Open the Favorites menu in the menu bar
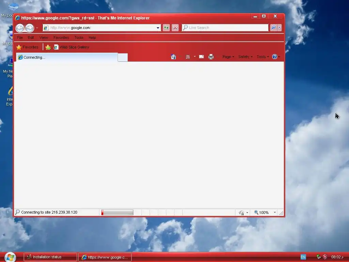 click(x=61, y=38)
